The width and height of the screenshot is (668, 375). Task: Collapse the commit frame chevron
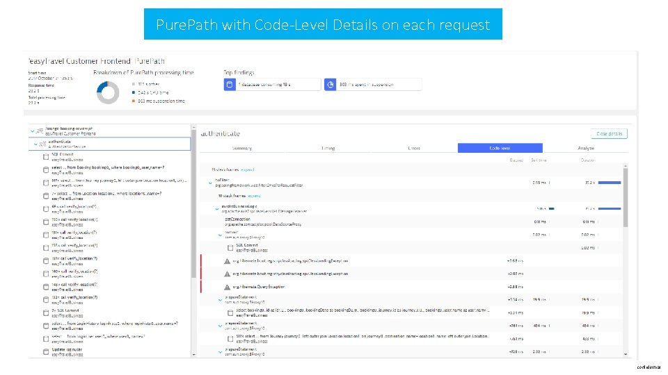(x=220, y=235)
